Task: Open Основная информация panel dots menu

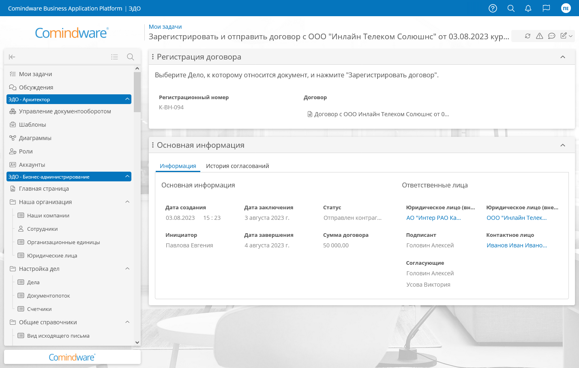Action: (x=153, y=145)
